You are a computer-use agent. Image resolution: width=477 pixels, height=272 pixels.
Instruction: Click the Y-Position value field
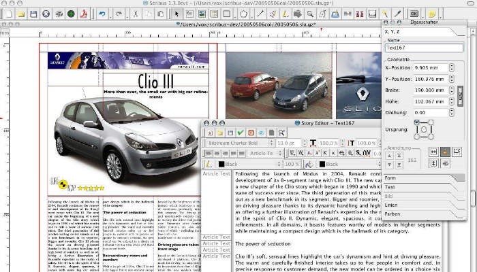coord(431,79)
